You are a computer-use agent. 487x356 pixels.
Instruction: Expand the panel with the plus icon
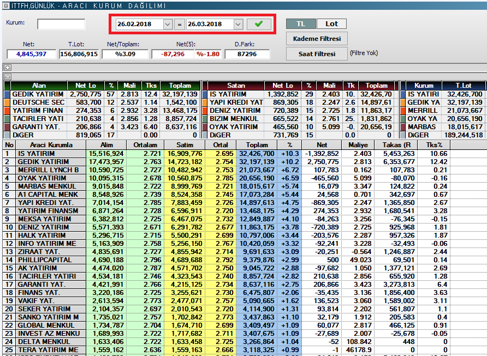point(8,67)
